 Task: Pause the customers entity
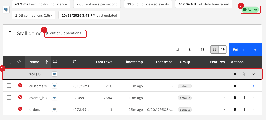tap(235, 86)
